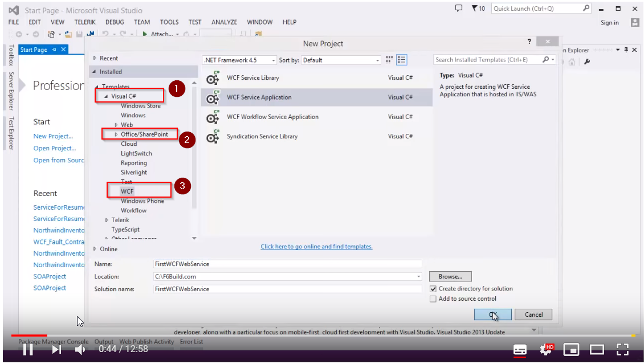The image size is (644, 364).
Task: Expand the Online templates section
Action: 95,249
